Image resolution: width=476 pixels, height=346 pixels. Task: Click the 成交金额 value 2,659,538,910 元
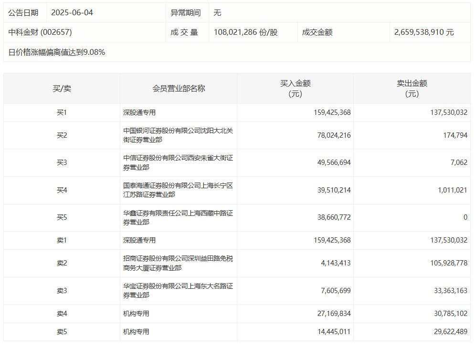[424, 32]
